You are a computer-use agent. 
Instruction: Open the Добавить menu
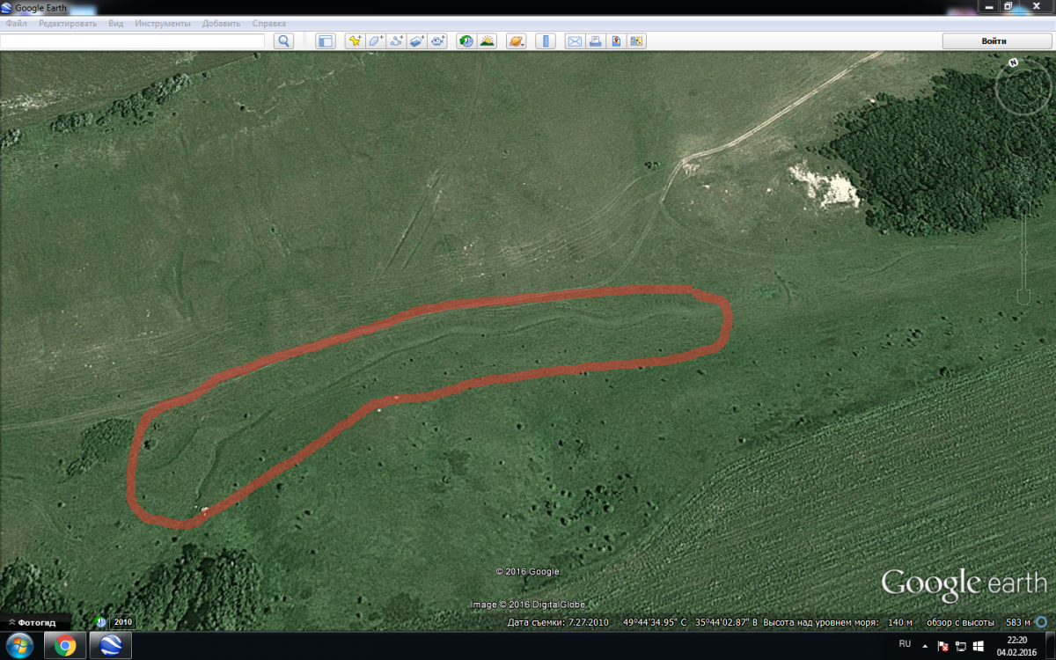(x=222, y=24)
